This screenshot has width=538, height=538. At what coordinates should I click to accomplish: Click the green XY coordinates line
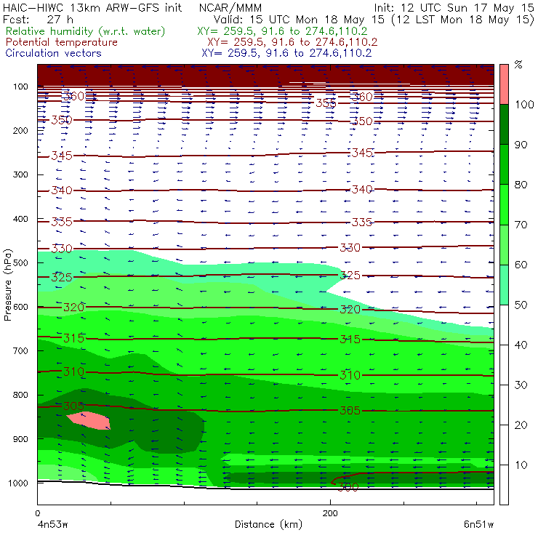[282, 31]
